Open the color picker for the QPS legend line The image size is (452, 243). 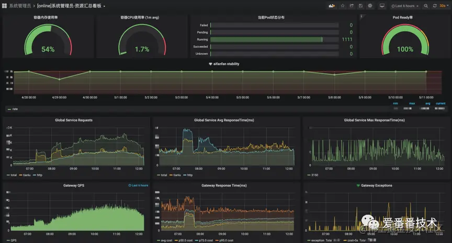[x=8, y=240]
